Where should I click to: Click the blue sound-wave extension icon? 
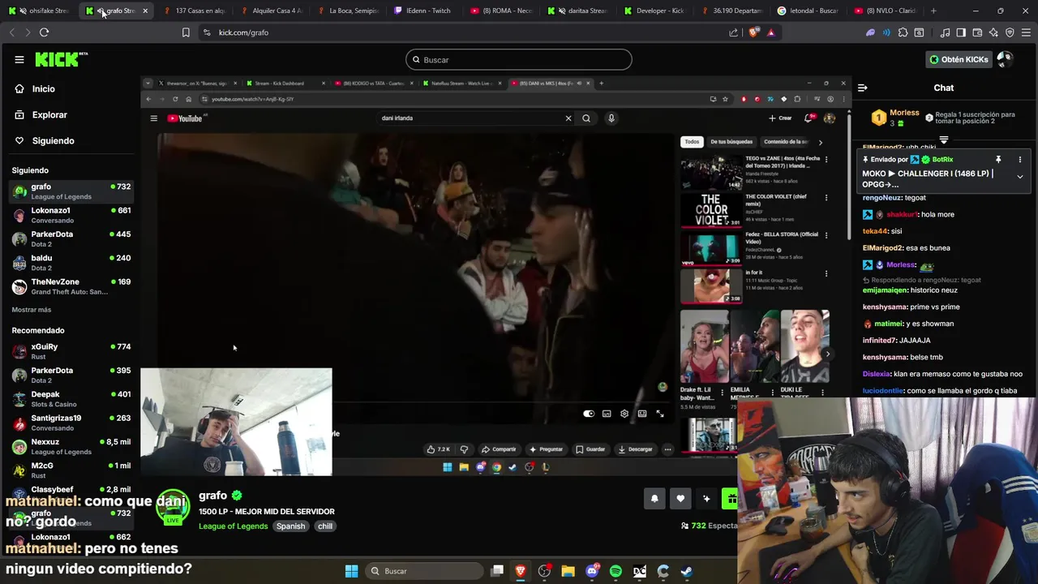pos(886,32)
